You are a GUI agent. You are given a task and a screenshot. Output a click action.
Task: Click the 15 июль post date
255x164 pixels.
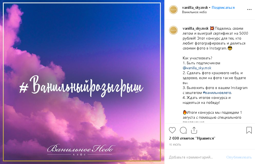(x=175, y=144)
